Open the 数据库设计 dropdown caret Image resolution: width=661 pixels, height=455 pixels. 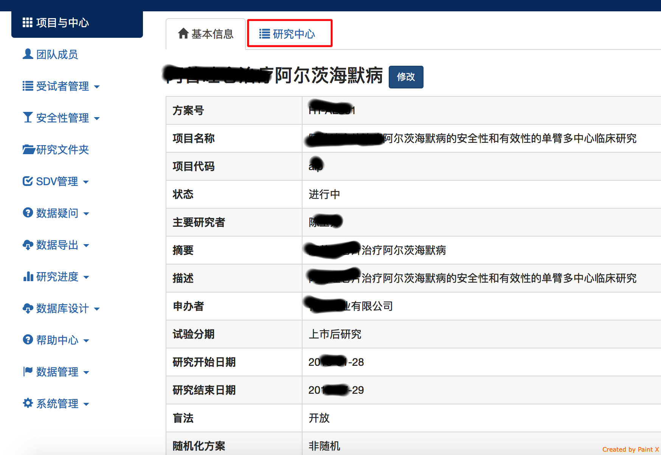[x=97, y=309]
